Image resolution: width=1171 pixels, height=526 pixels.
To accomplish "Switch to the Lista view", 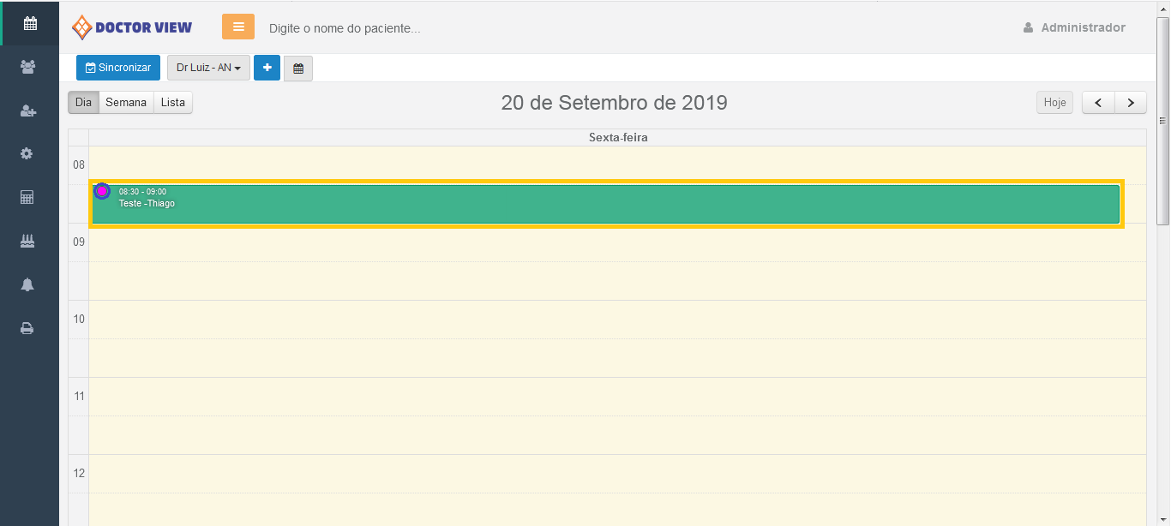I will pyautogui.click(x=173, y=103).
